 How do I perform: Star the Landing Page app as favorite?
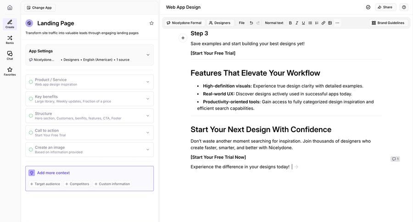[x=151, y=23]
